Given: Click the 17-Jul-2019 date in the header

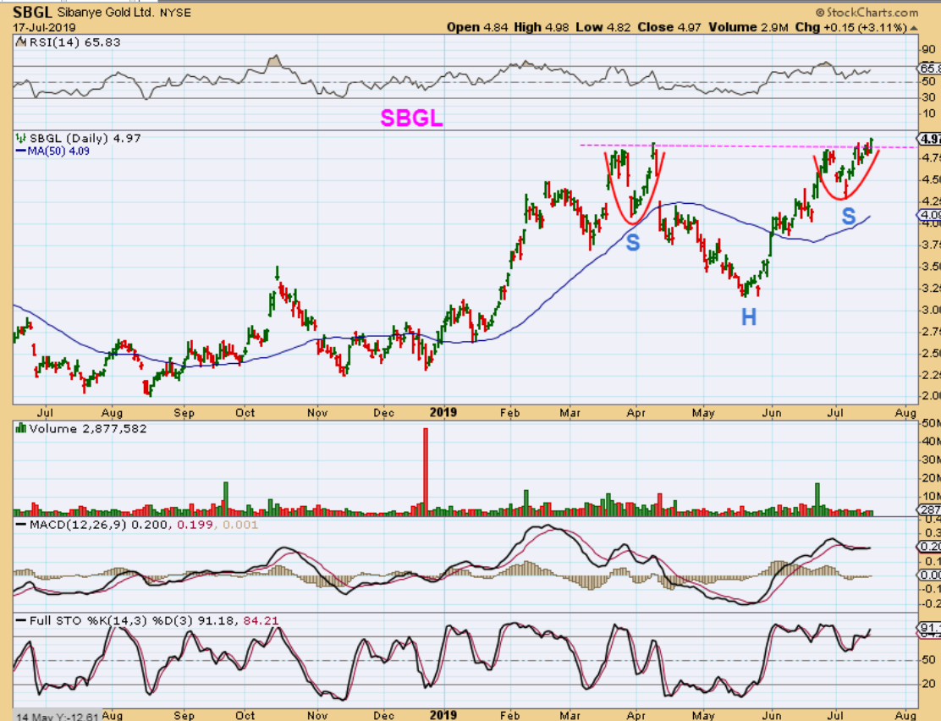Looking at the screenshot, I should pos(41,27).
